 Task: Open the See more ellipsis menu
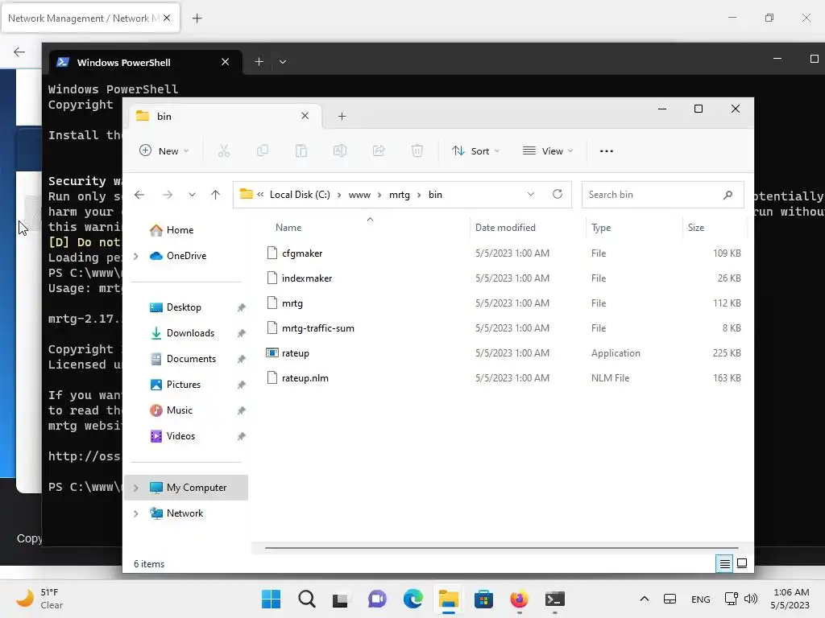pos(606,150)
